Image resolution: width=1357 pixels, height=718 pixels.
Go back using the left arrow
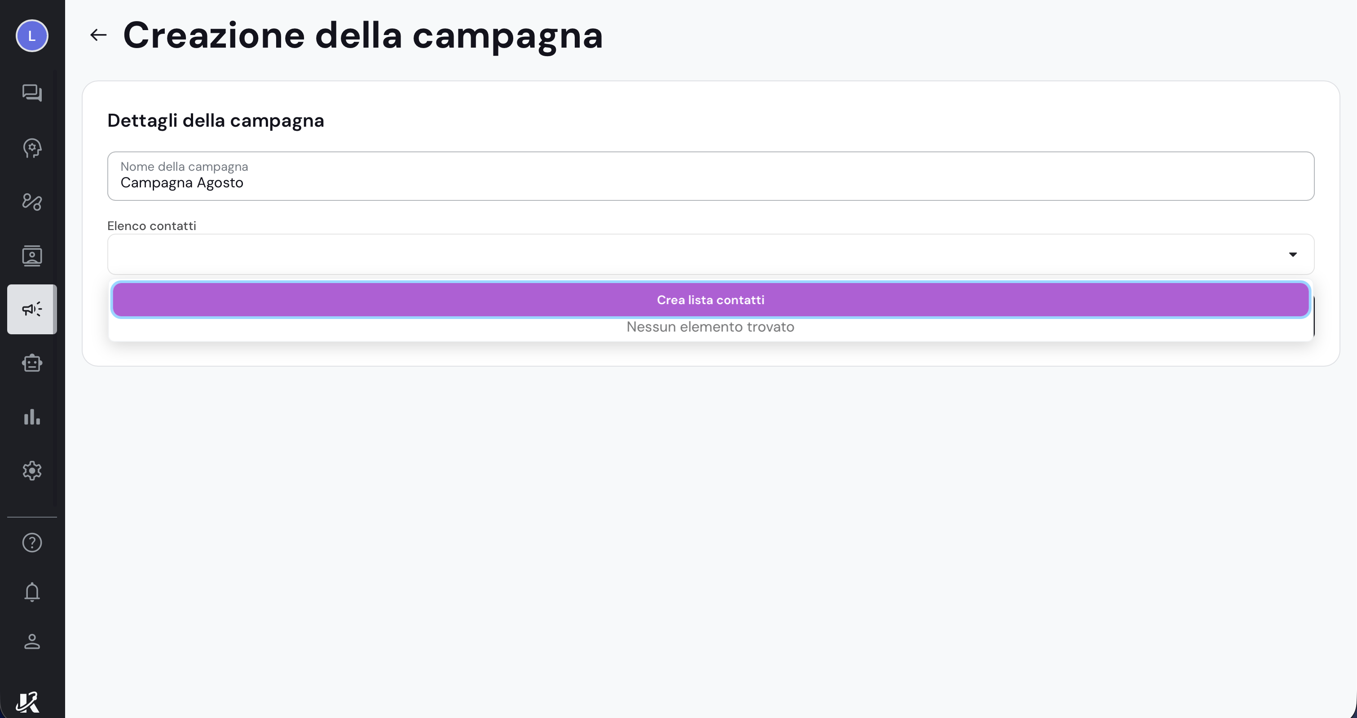click(98, 35)
